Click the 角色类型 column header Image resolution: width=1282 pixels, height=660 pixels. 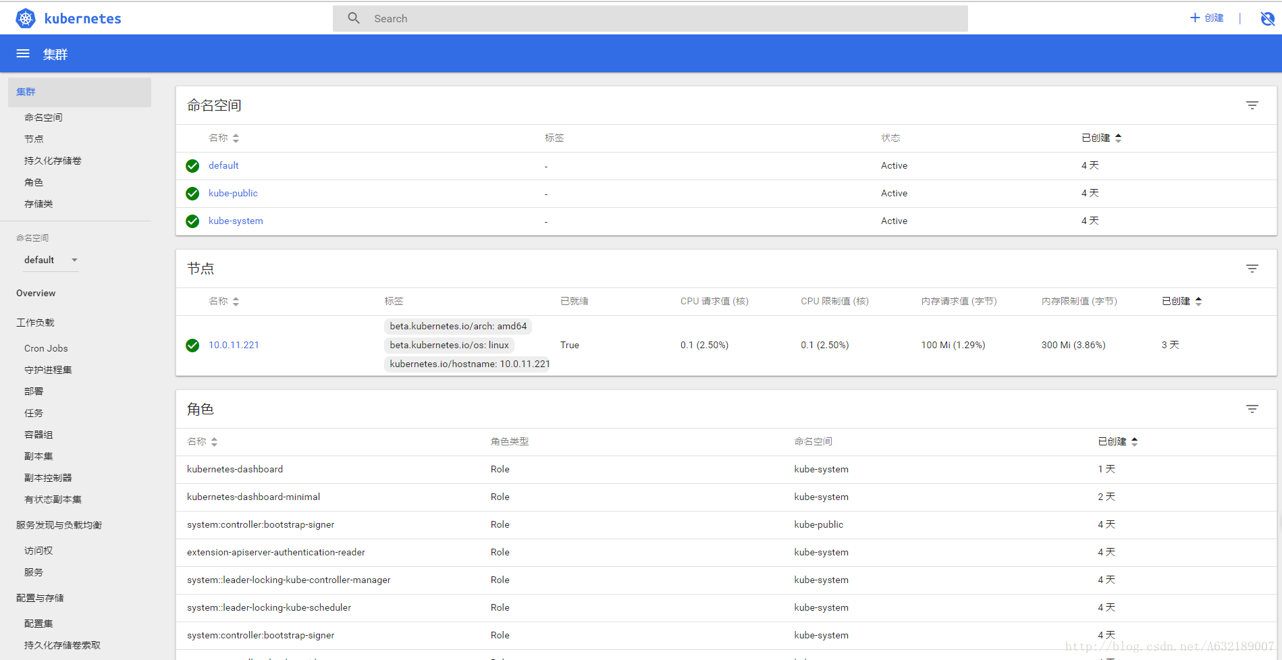(x=510, y=441)
